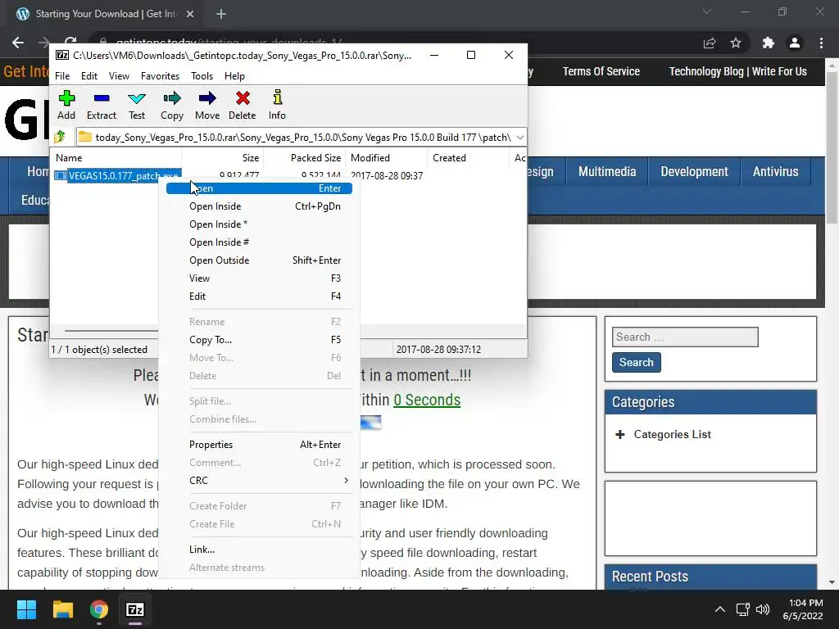The image size is (839, 629).
Task: Bookmark this page with the star icon
Action: [736, 43]
